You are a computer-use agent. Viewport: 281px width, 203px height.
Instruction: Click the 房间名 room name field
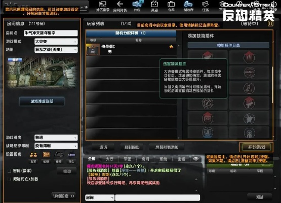tap(51, 33)
